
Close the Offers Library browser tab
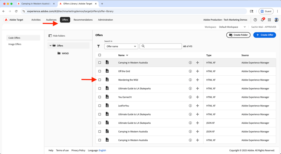[x=96, y=4]
